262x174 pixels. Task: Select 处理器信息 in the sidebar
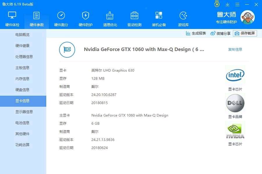[23, 57]
